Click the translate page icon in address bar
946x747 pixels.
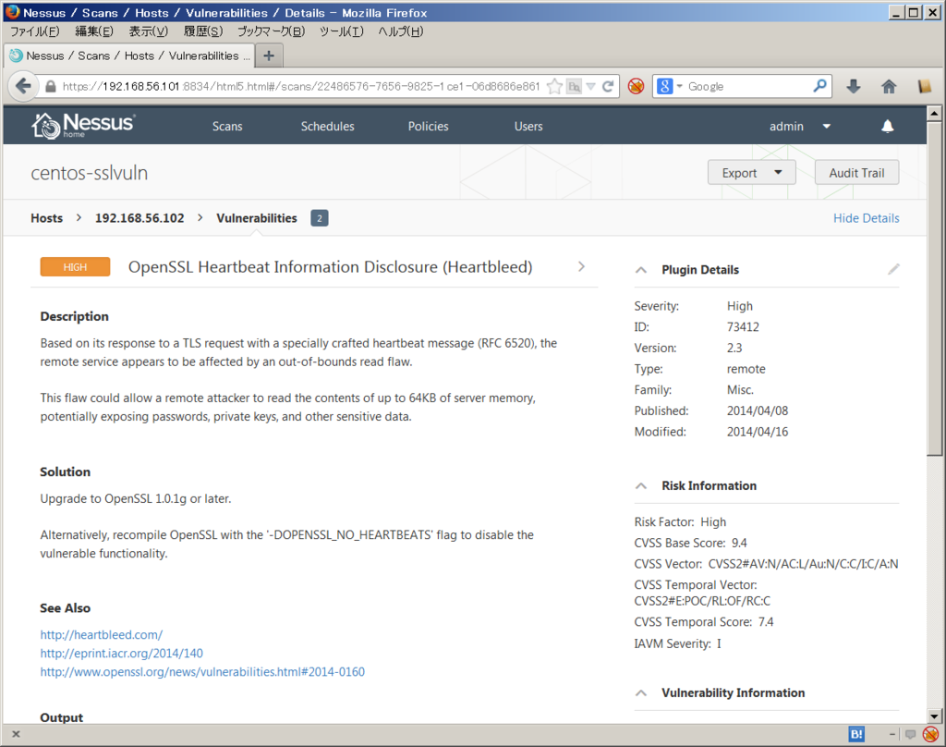pyautogui.click(x=574, y=86)
